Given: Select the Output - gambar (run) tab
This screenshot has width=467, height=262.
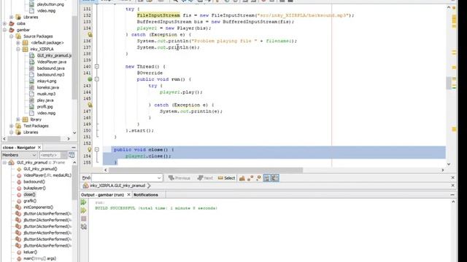Looking at the screenshot, I should click(102, 195).
